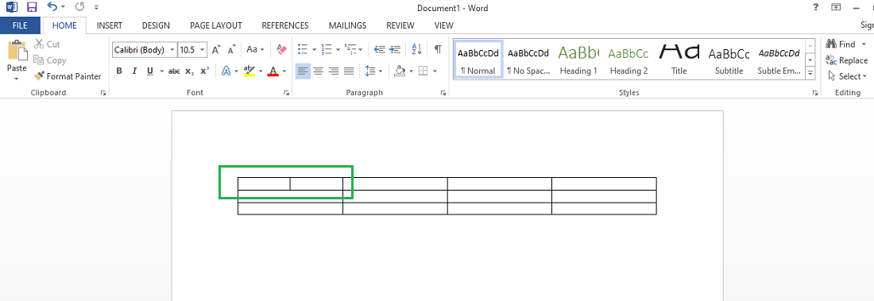The height and width of the screenshot is (301, 874).
Task: Undo the last action
Action: point(52,7)
